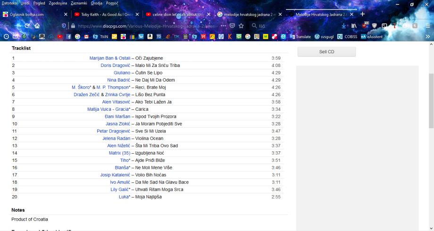Close the Celine Dion tab
Screen dimensions: 434x231
(x=209, y=15)
